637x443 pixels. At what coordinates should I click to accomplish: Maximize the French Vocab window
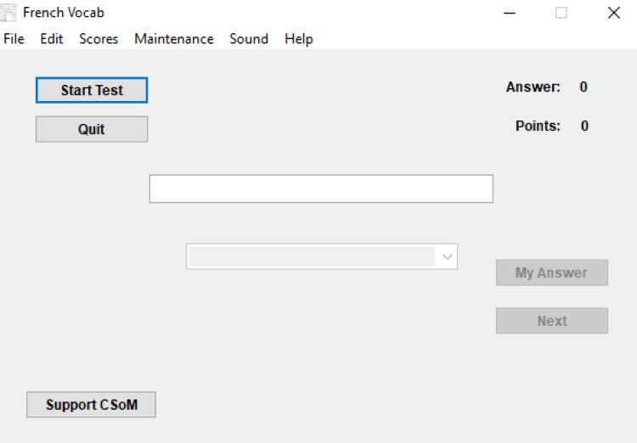(x=561, y=13)
